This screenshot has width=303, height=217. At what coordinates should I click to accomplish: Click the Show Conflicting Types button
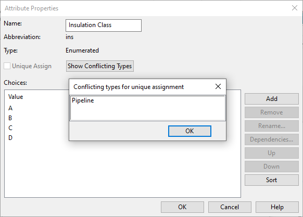100,66
